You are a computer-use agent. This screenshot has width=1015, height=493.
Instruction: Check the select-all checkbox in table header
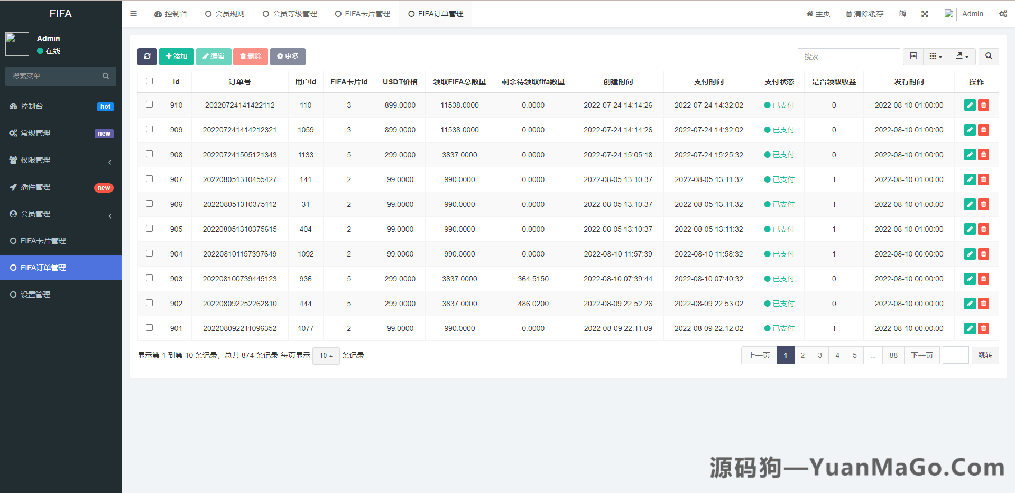[x=149, y=81]
